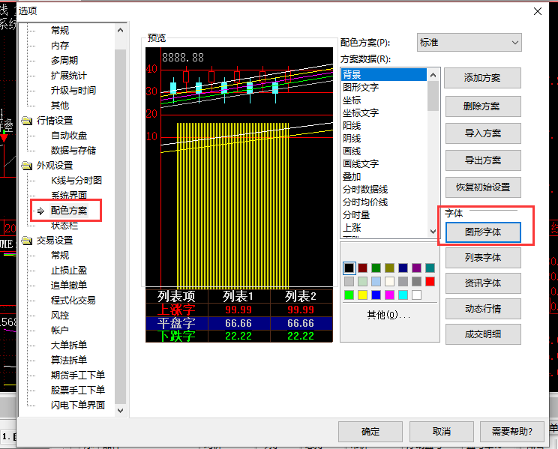
Task: Open the 图形字体 font settings
Action: [483, 232]
